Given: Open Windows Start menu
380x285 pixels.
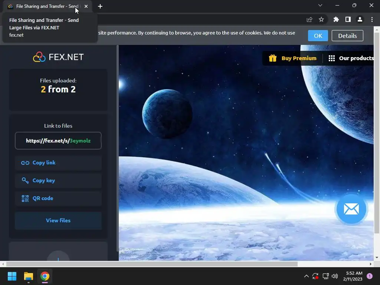Looking at the screenshot, I should point(12,276).
